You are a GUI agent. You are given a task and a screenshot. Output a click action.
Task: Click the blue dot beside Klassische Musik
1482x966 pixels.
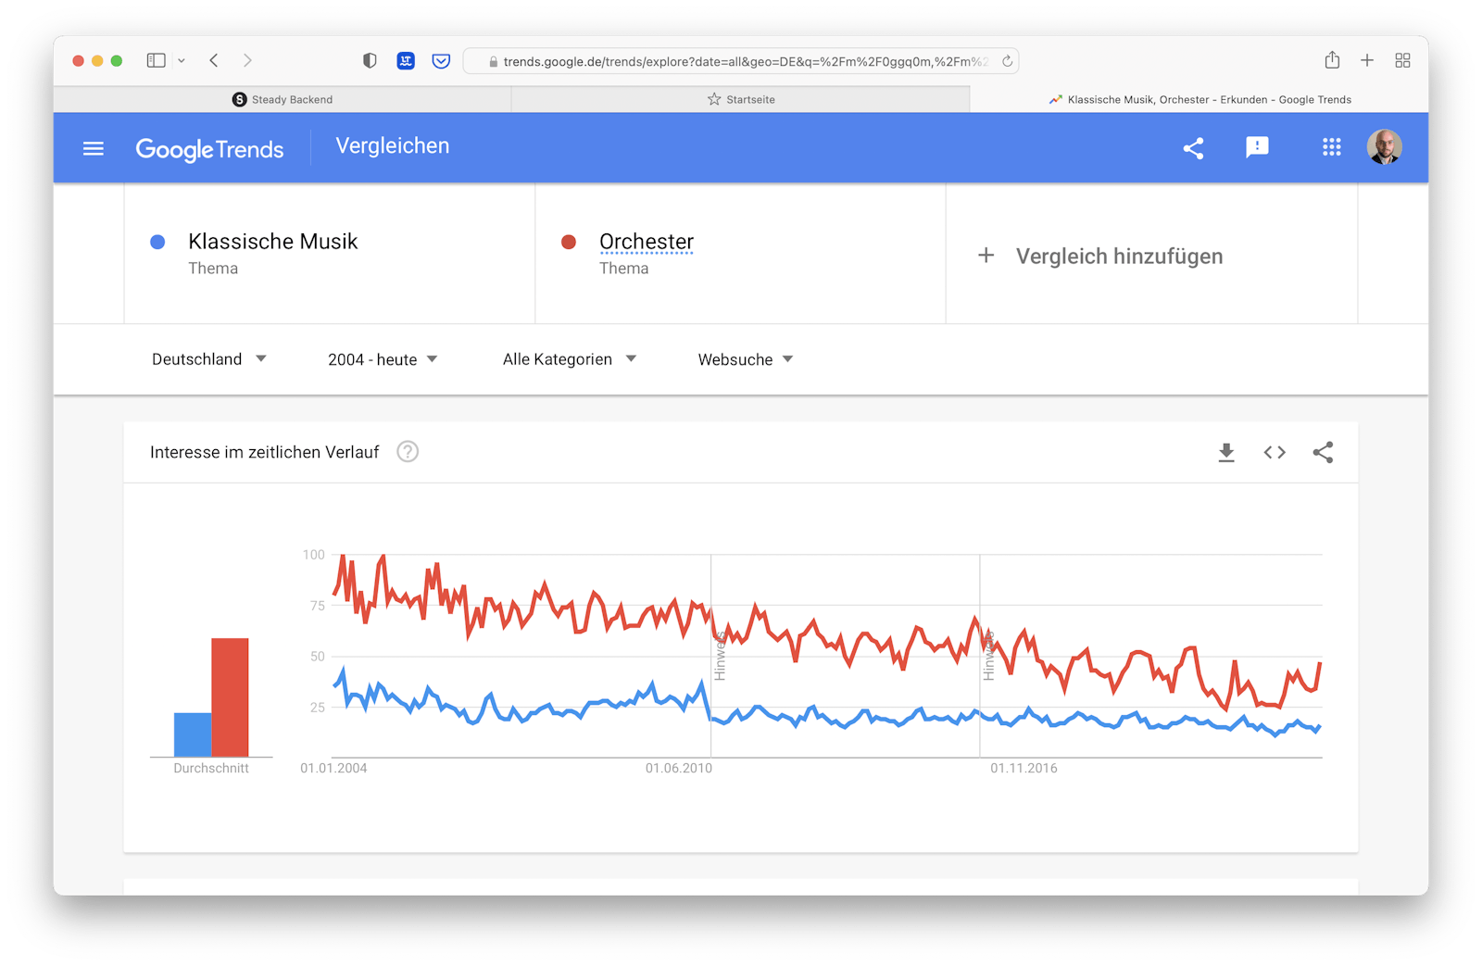point(157,242)
